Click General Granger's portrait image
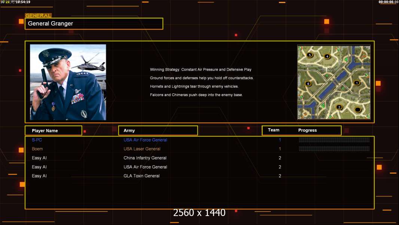The image size is (399, 225). tap(68, 82)
